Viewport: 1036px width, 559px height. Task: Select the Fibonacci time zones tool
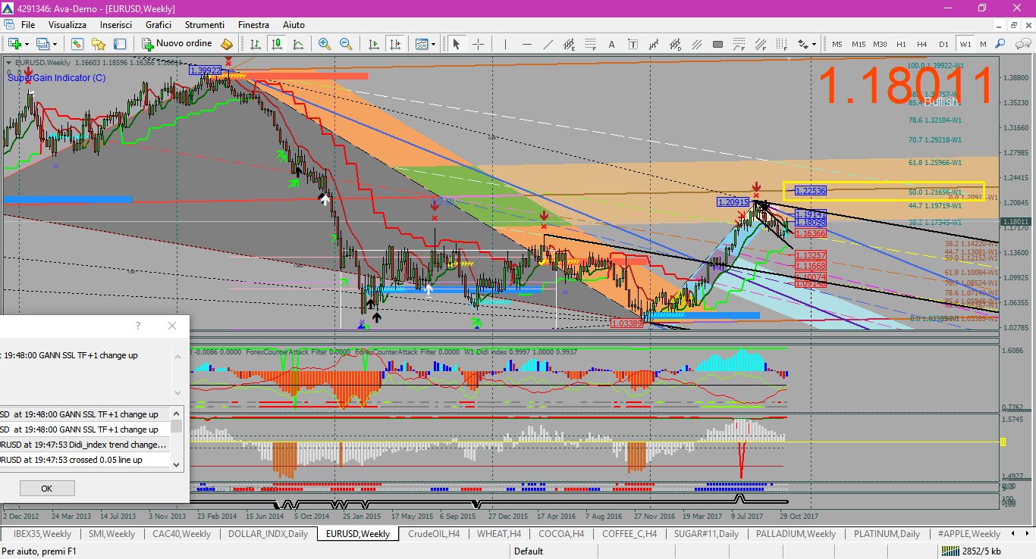pyautogui.click(x=780, y=44)
